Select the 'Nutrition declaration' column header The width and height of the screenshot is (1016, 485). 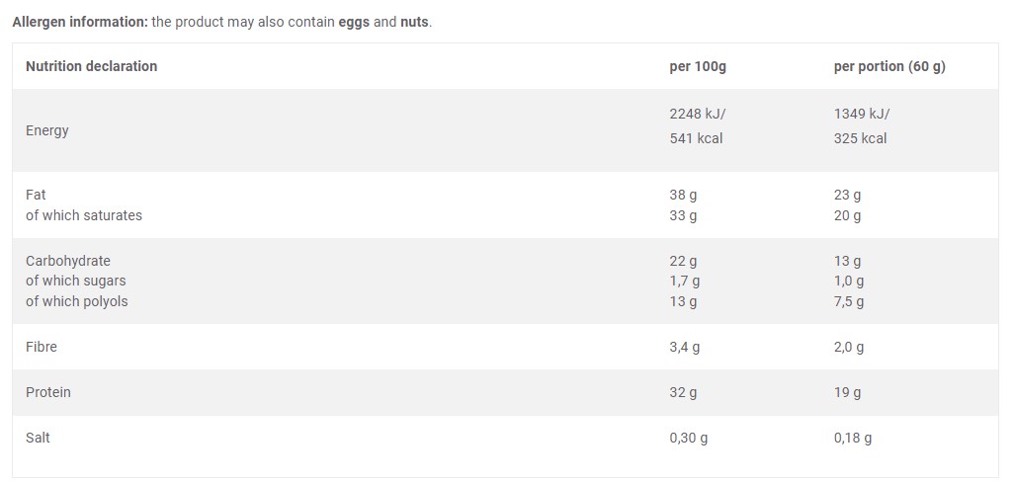(91, 66)
